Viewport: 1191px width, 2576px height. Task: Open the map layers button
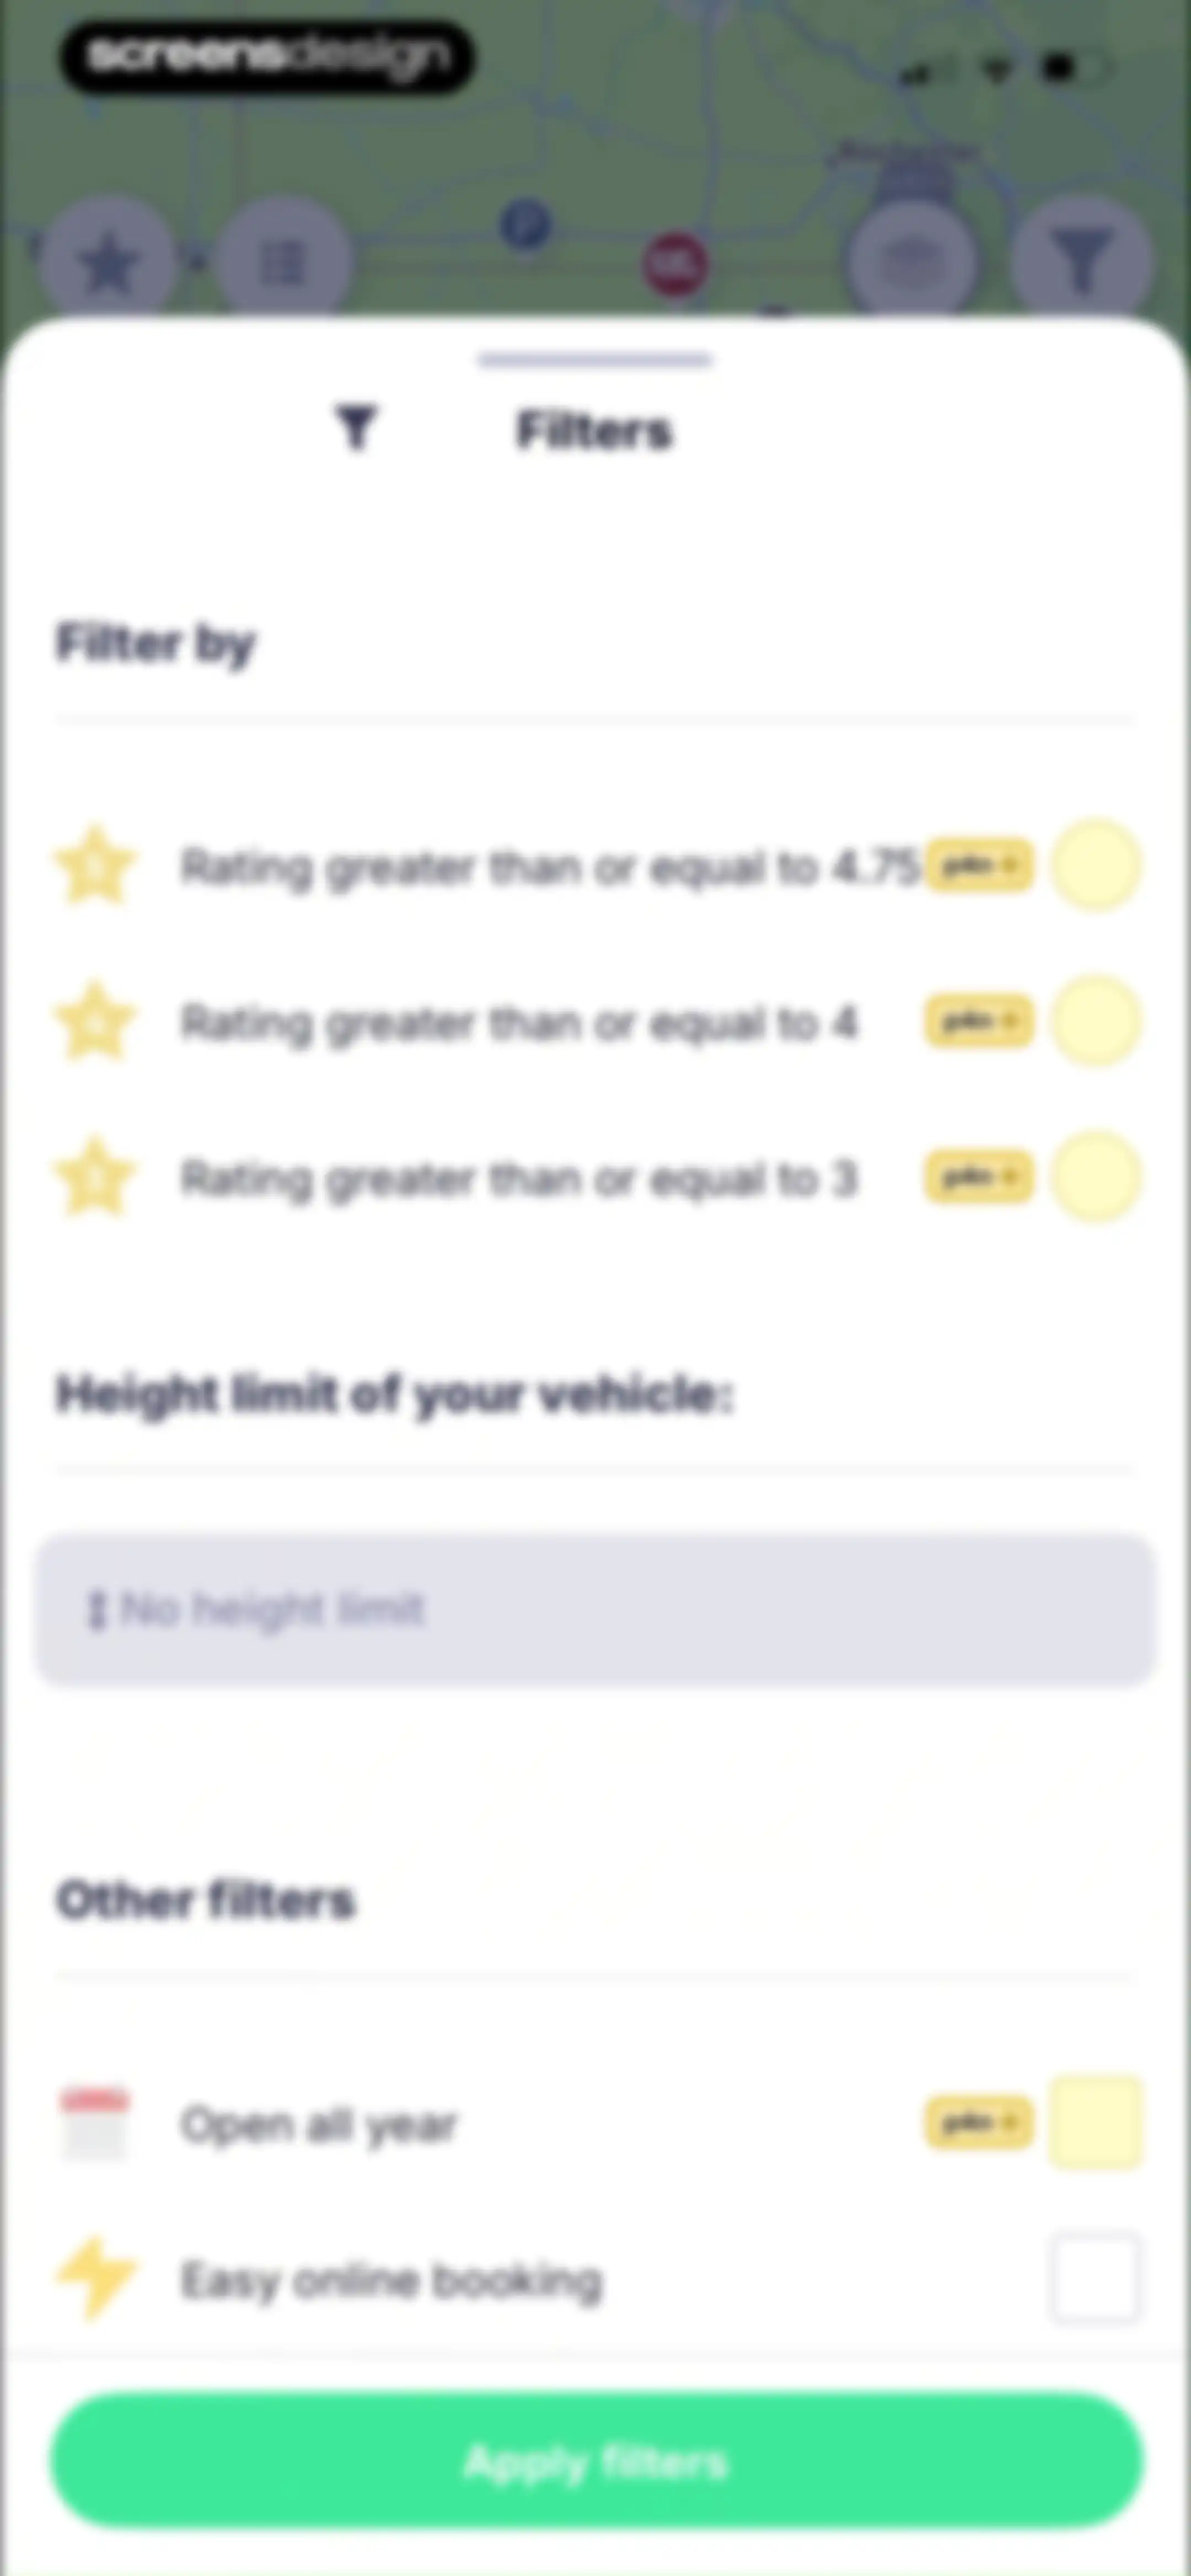pos(910,264)
